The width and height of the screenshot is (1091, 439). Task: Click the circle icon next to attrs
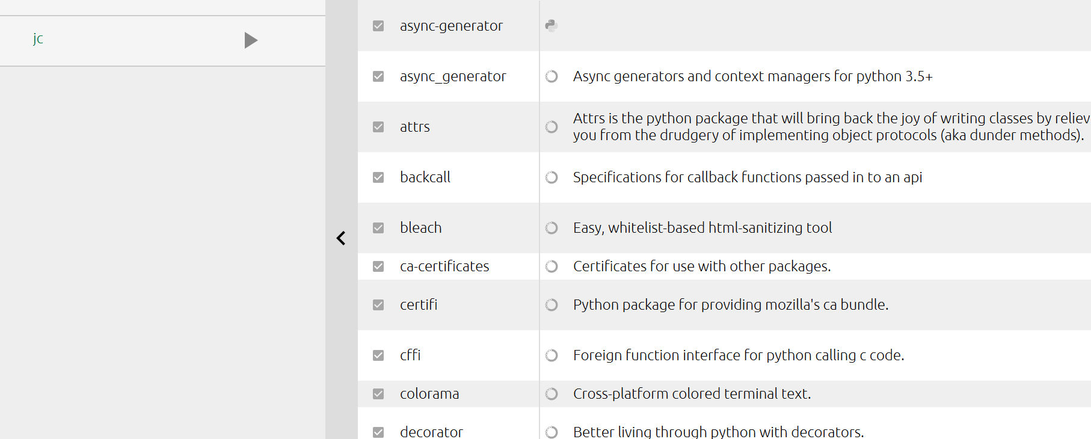click(x=551, y=127)
